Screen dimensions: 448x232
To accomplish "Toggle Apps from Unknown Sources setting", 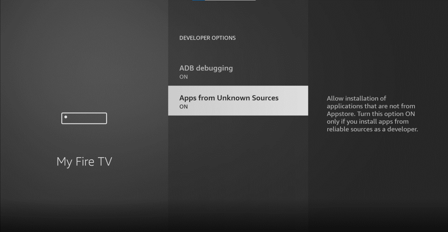I will point(238,101).
